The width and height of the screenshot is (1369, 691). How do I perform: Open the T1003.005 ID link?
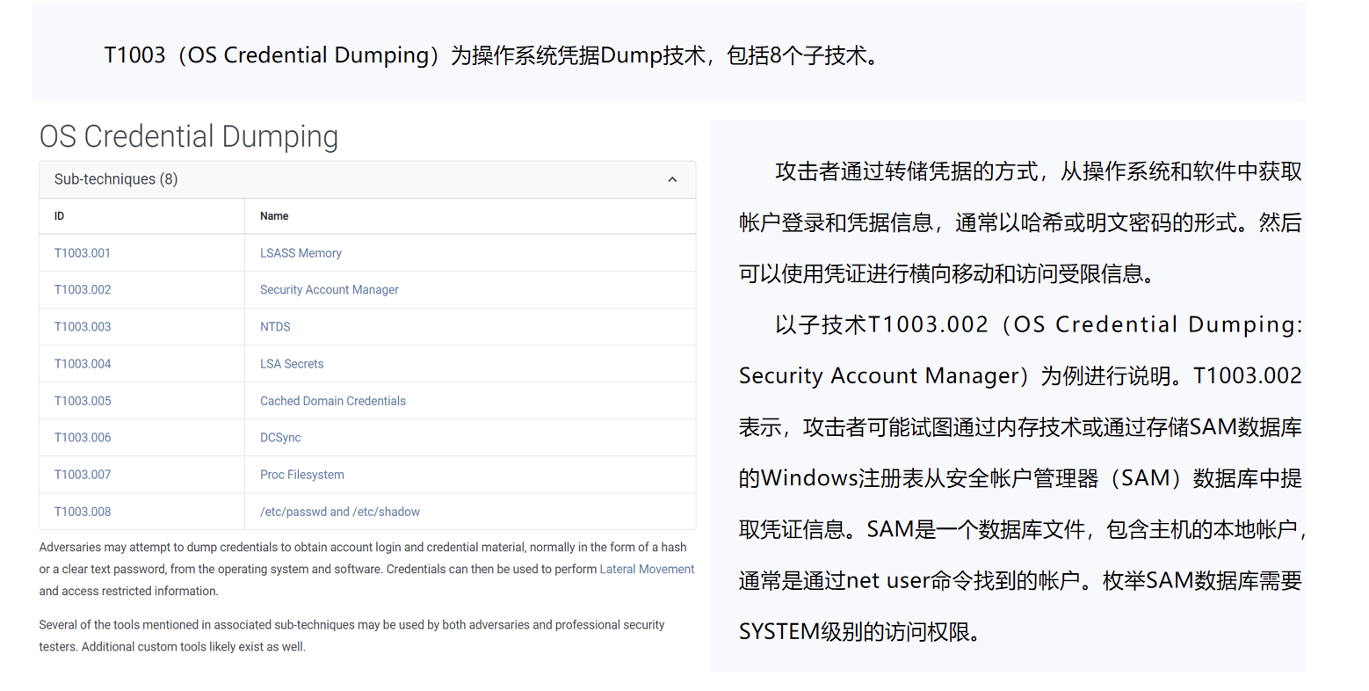pyautogui.click(x=83, y=401)
